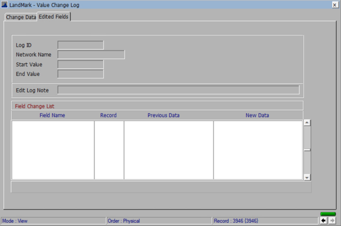Click the Mode: View status bar indicator
The image size is (341, 226).
pos(15,221)
